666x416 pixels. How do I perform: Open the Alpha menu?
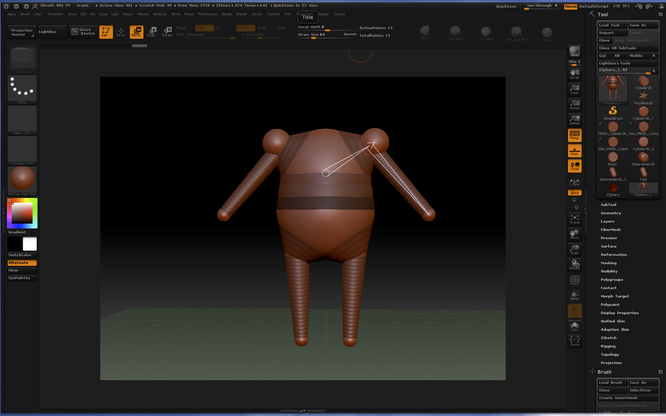pos(12,14)
